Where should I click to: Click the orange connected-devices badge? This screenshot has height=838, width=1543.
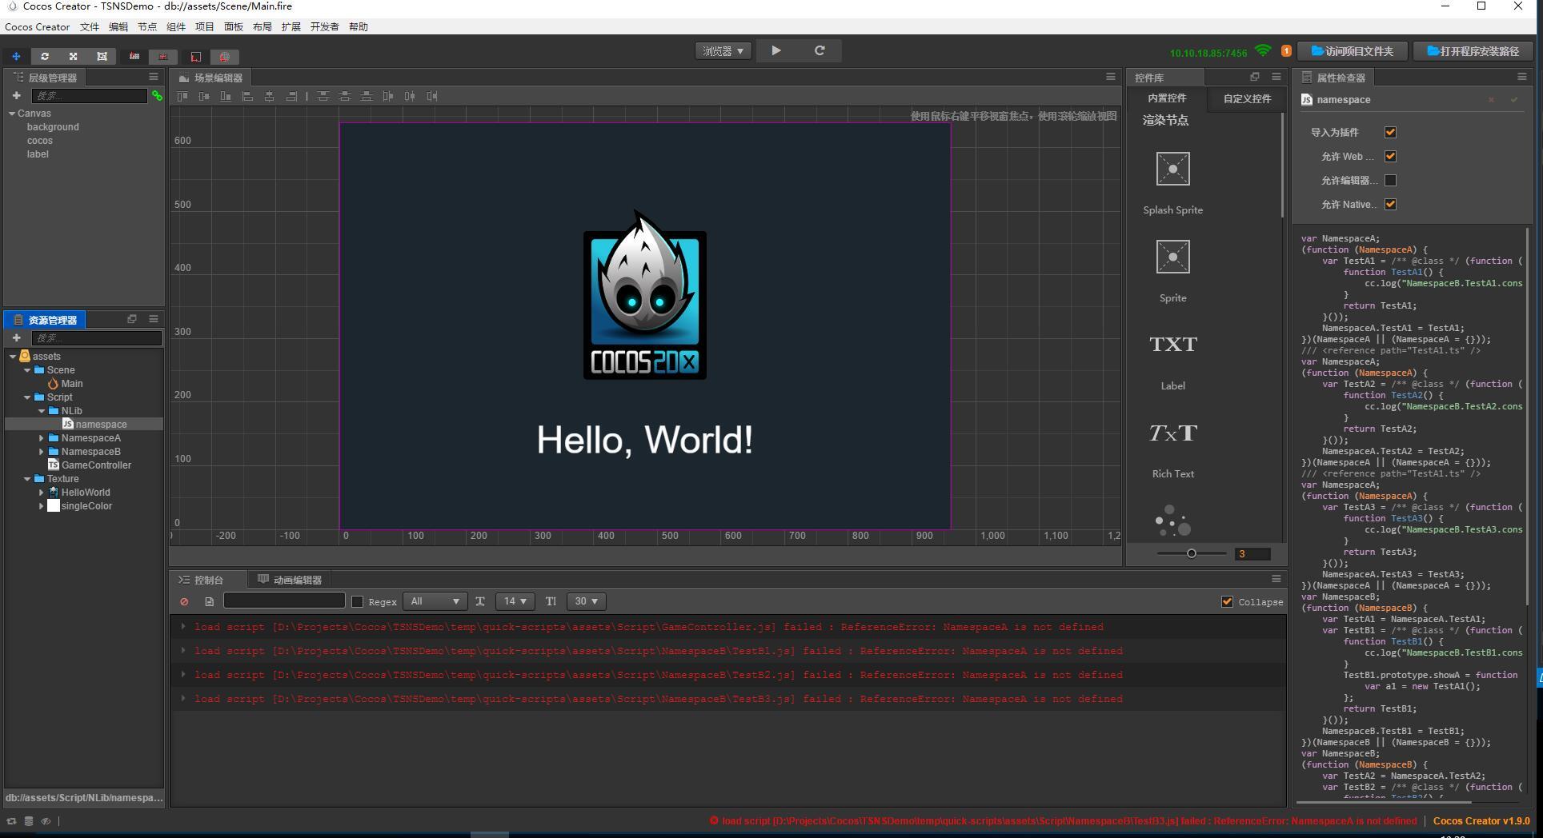coord(1286,51)
